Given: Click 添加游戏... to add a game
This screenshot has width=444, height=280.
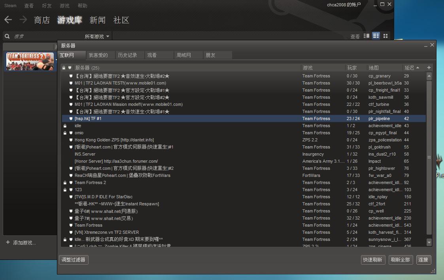Looking at the screenshot, I should [25, 242].
